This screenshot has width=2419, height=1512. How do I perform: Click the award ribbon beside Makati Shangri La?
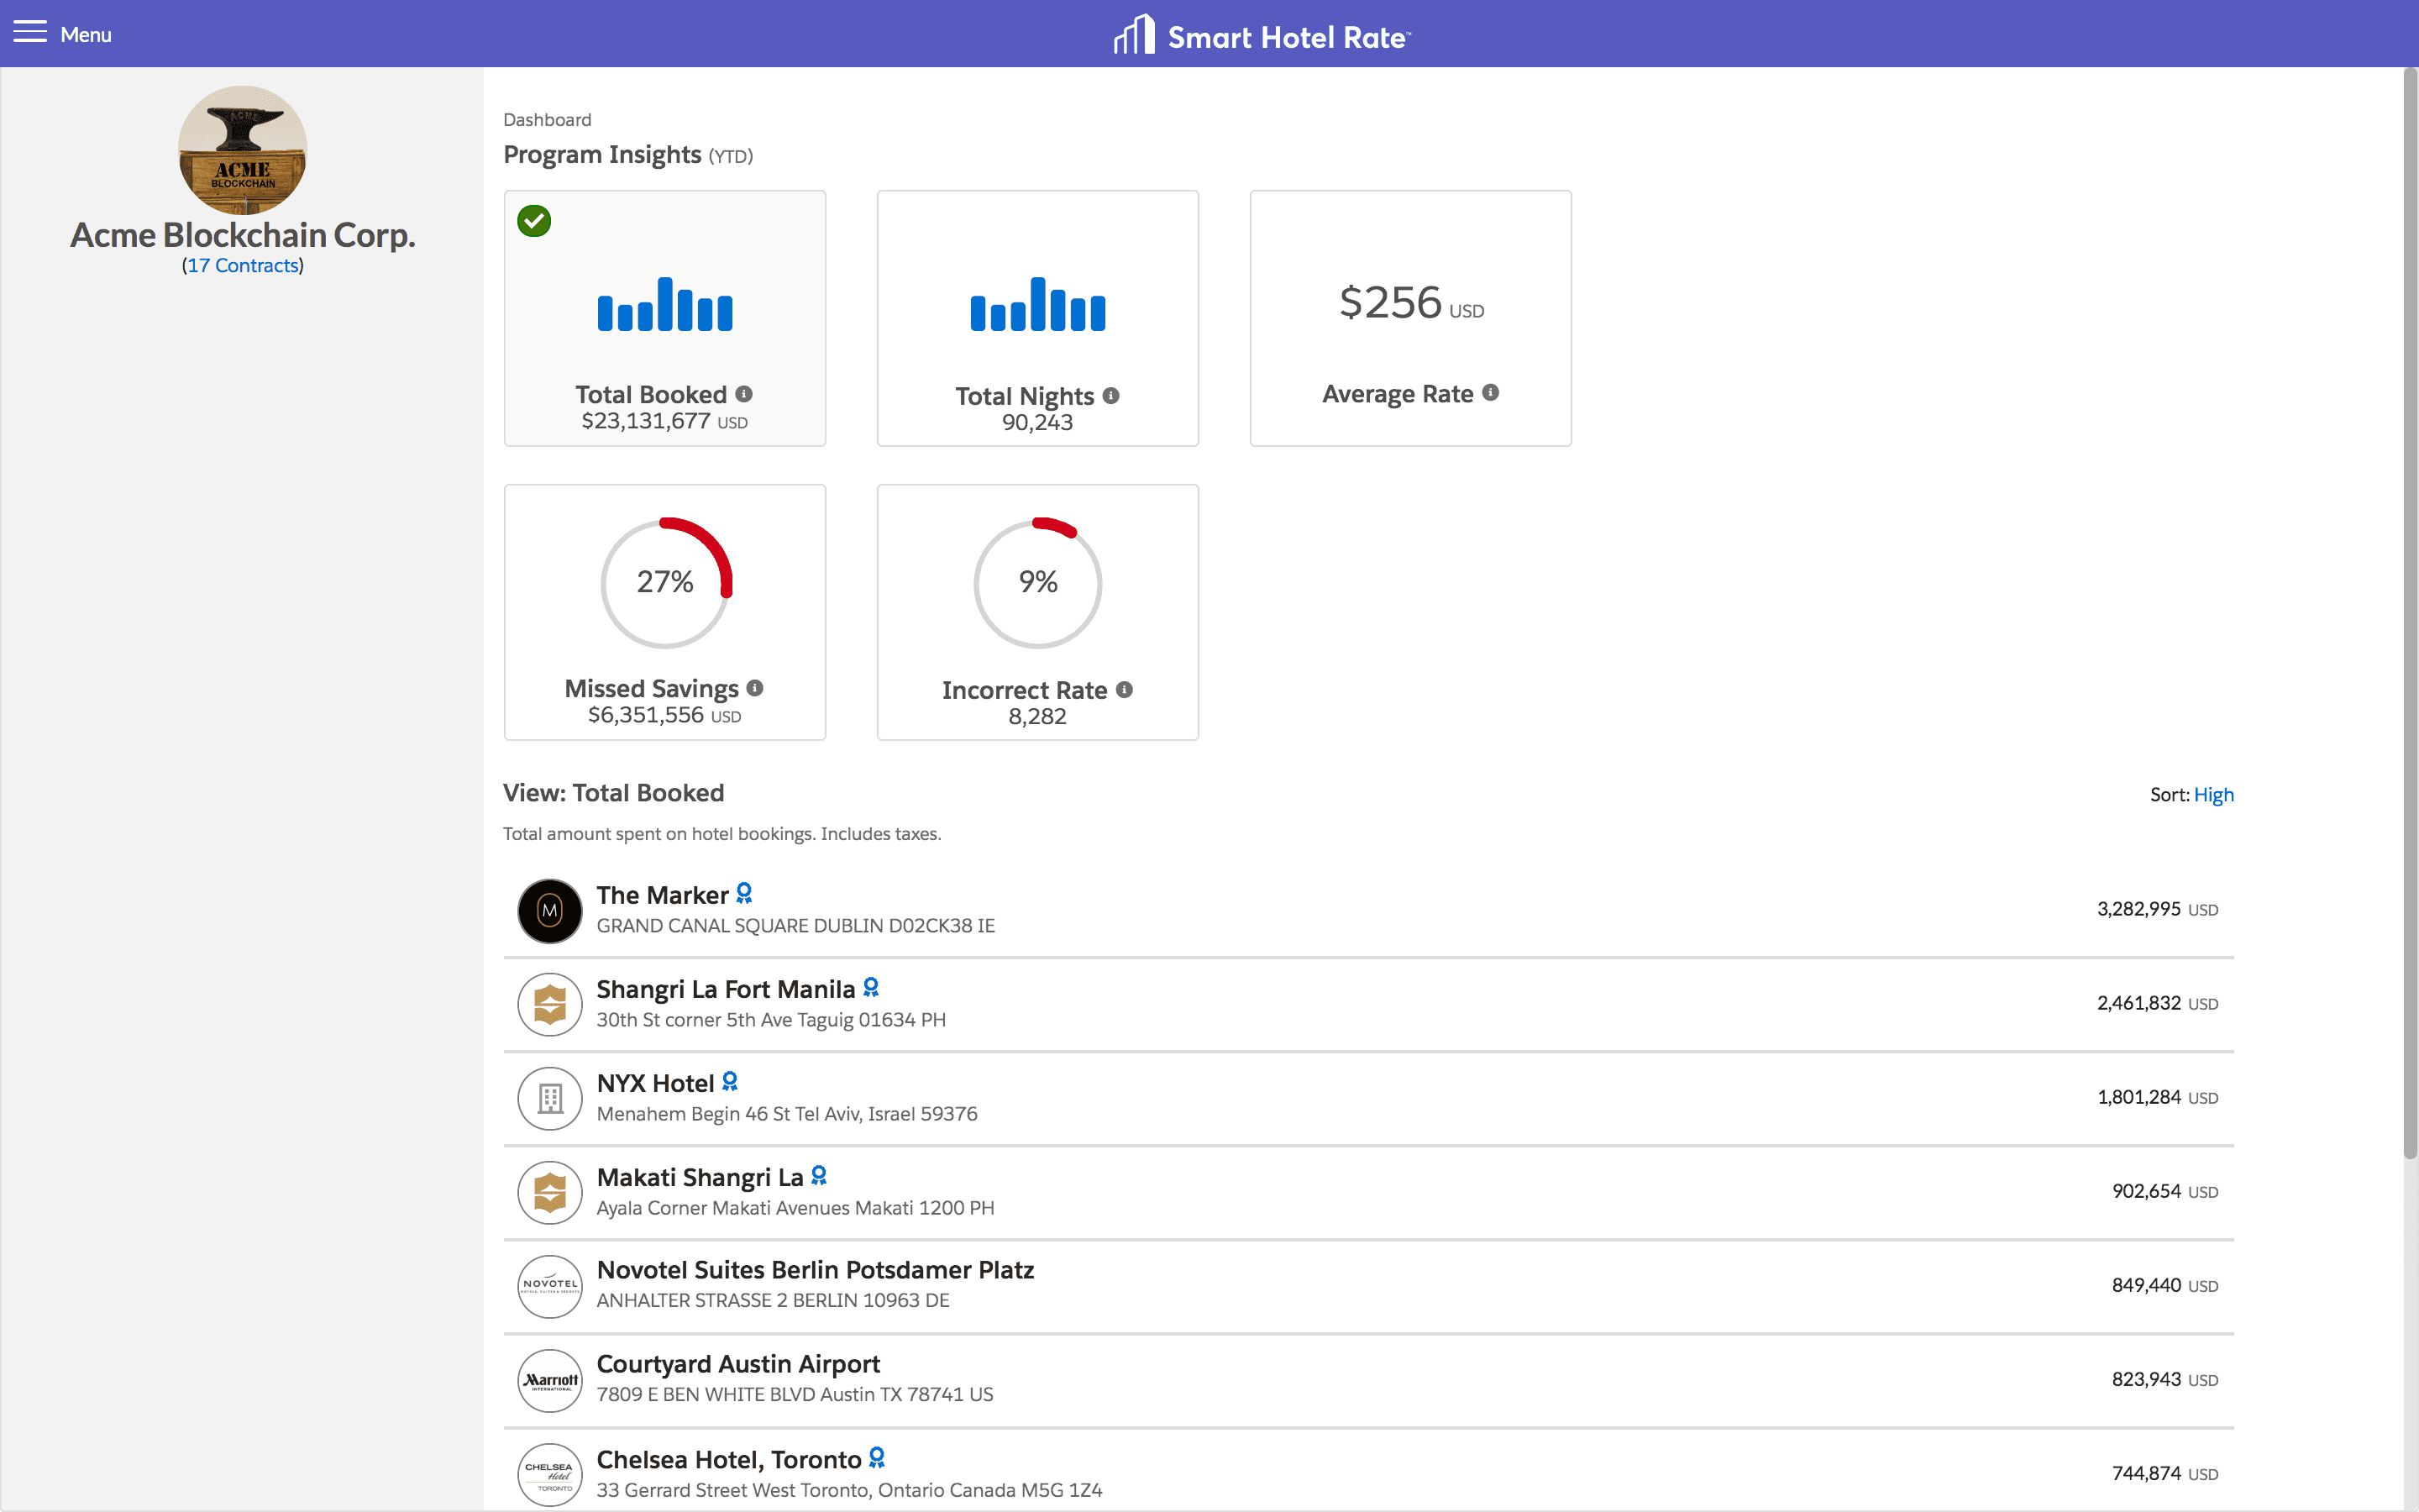pyautogui.click(x=820, y=1175)
